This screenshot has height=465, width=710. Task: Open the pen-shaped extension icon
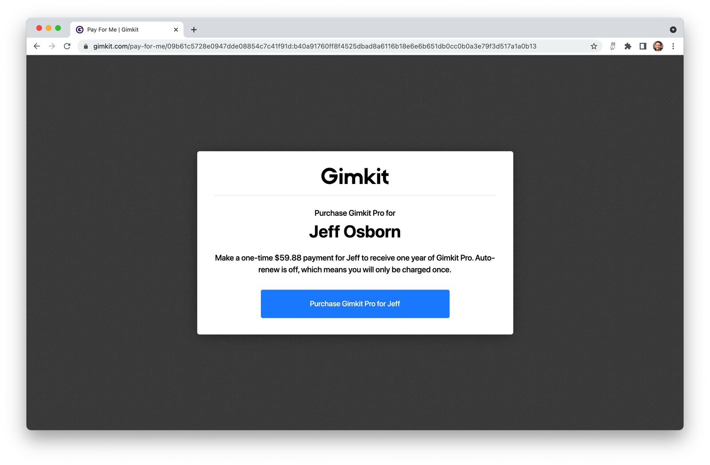pyautogui.click(x=613, y=46)
